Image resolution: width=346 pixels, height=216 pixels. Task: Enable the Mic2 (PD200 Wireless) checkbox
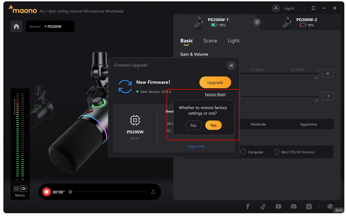pyautogui.click(x=277, y=152)
